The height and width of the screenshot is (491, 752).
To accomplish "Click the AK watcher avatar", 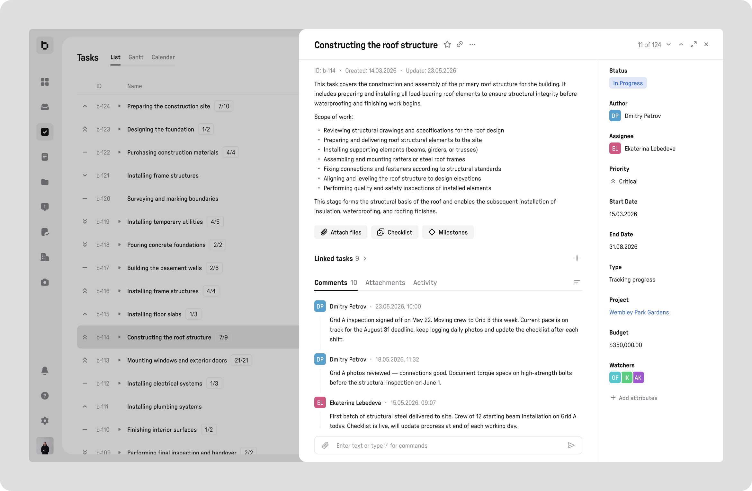I will 638,378.
